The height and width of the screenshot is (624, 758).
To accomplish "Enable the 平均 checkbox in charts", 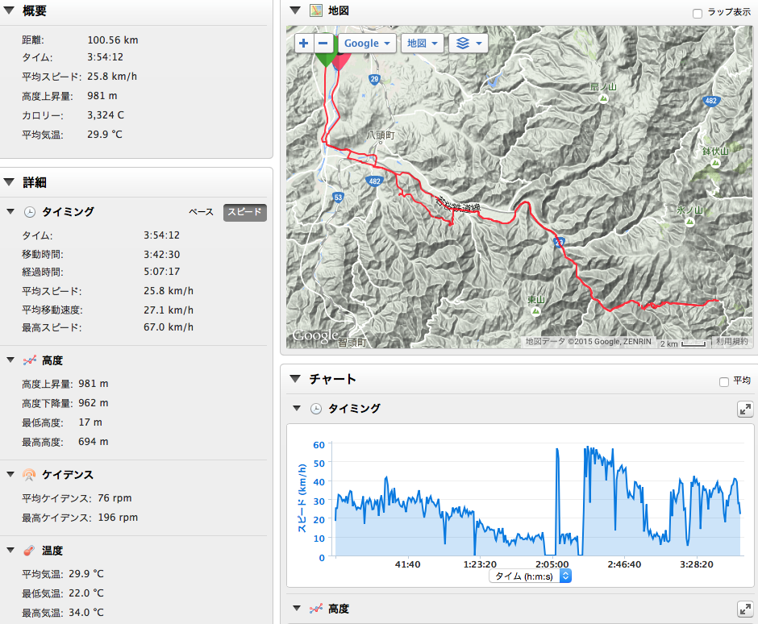I will (x=723, y=381).
